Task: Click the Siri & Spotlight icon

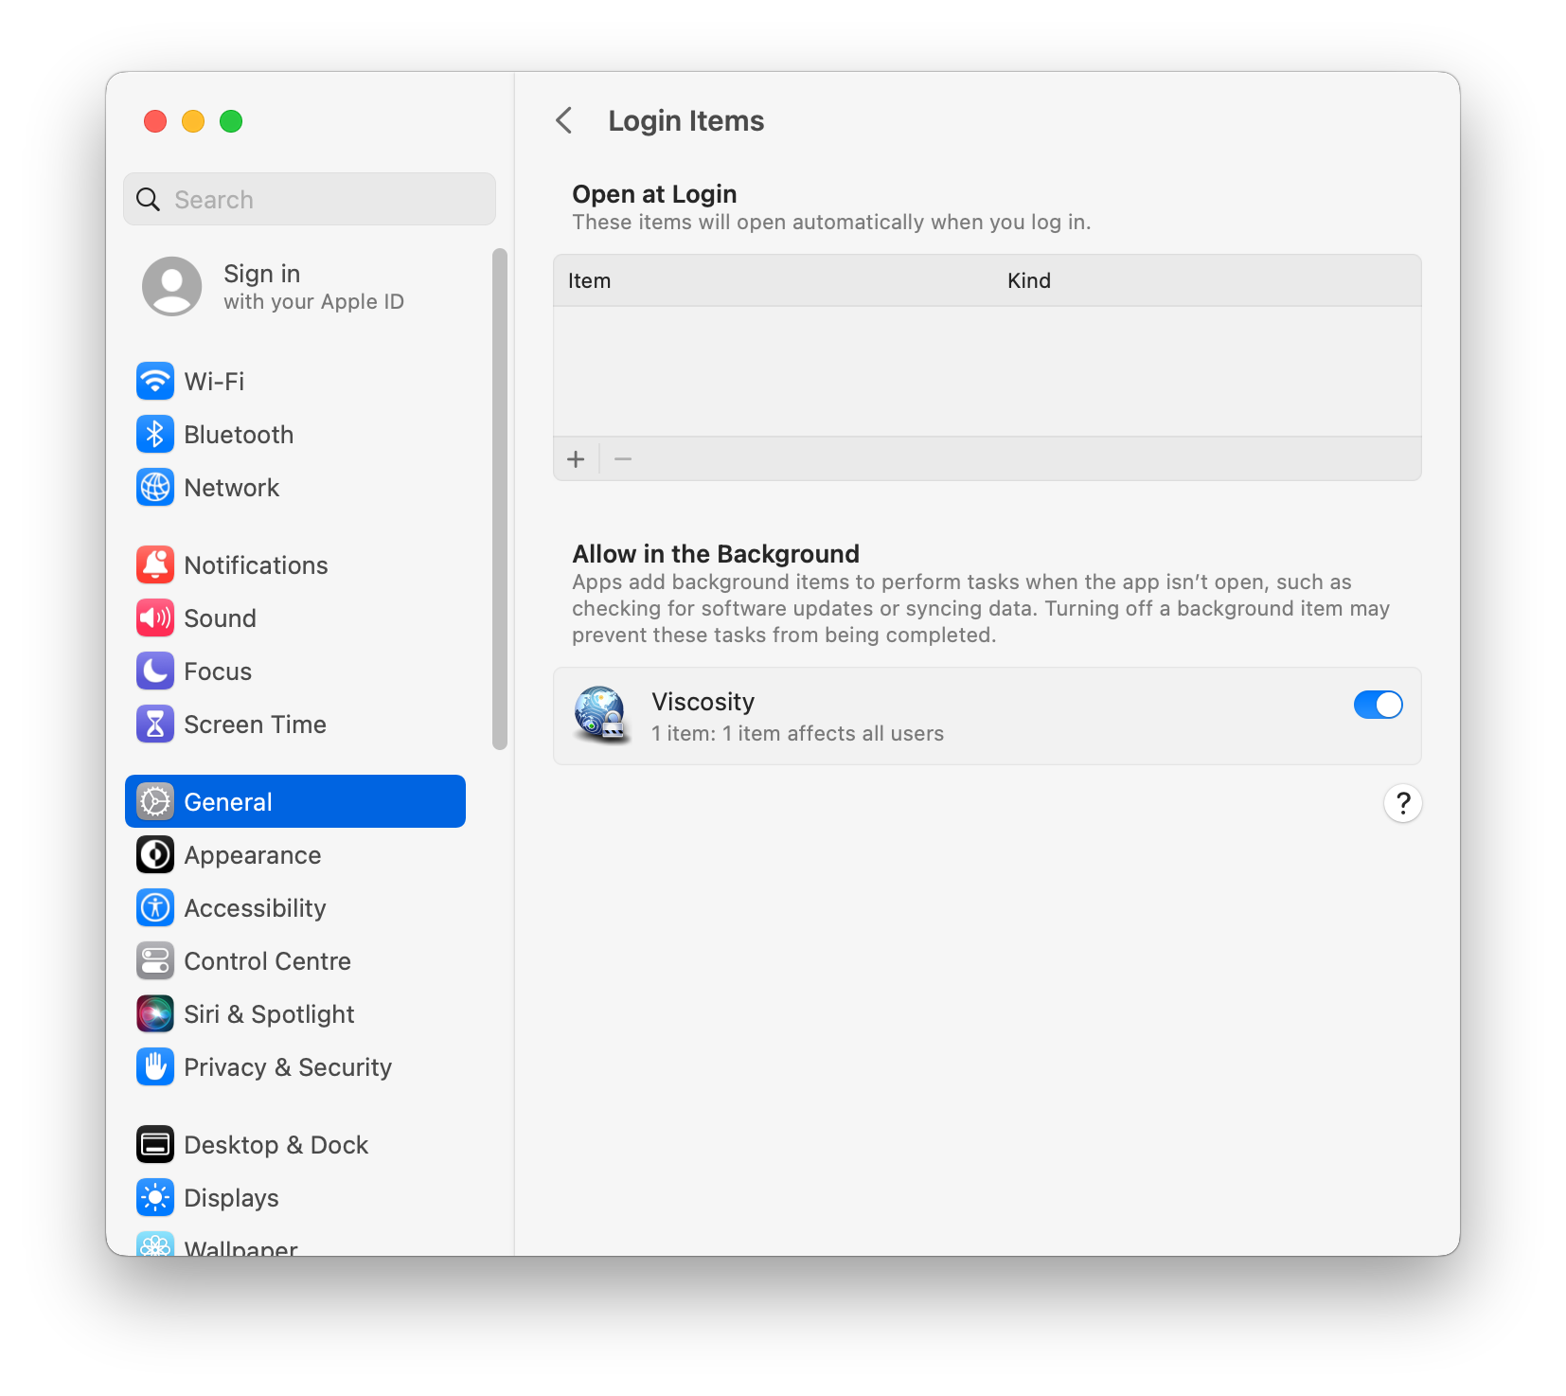Action: pyautogui.click(x=155, y=1014)
